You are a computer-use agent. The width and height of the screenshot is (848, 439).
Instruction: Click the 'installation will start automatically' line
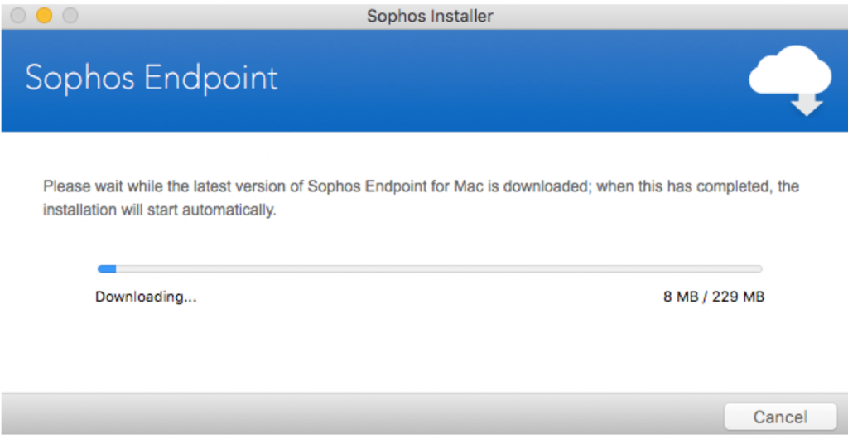point(160,210)
